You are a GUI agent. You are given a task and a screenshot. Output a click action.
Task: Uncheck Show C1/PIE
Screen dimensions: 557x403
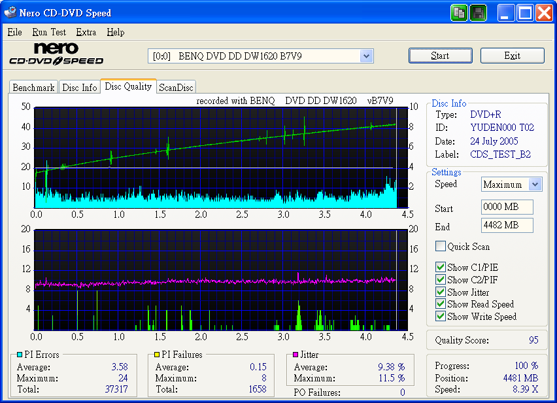pyautogui.click(x=441, y=267)
